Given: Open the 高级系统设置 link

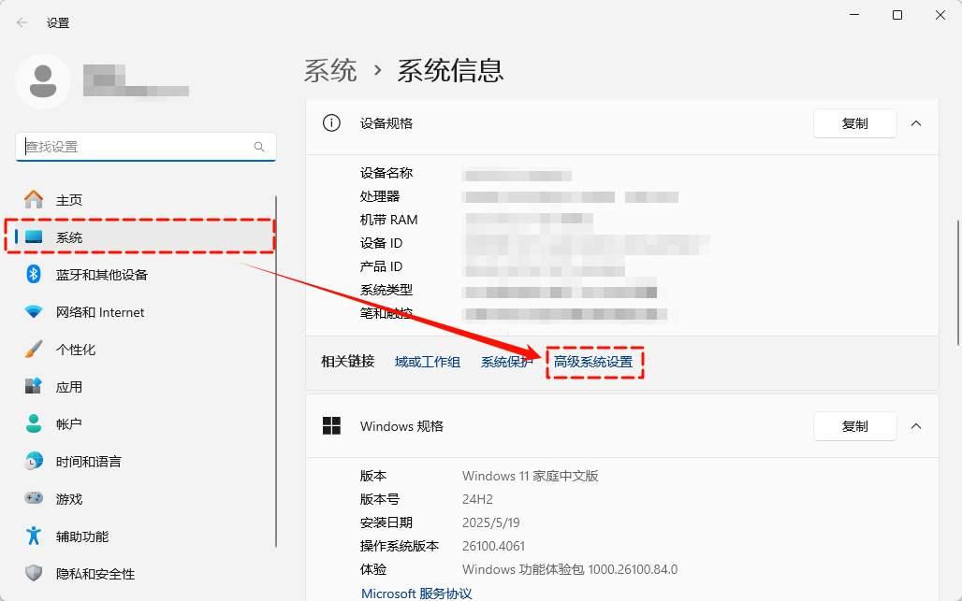Looking at the screenshot, I should tap(593, 362).
